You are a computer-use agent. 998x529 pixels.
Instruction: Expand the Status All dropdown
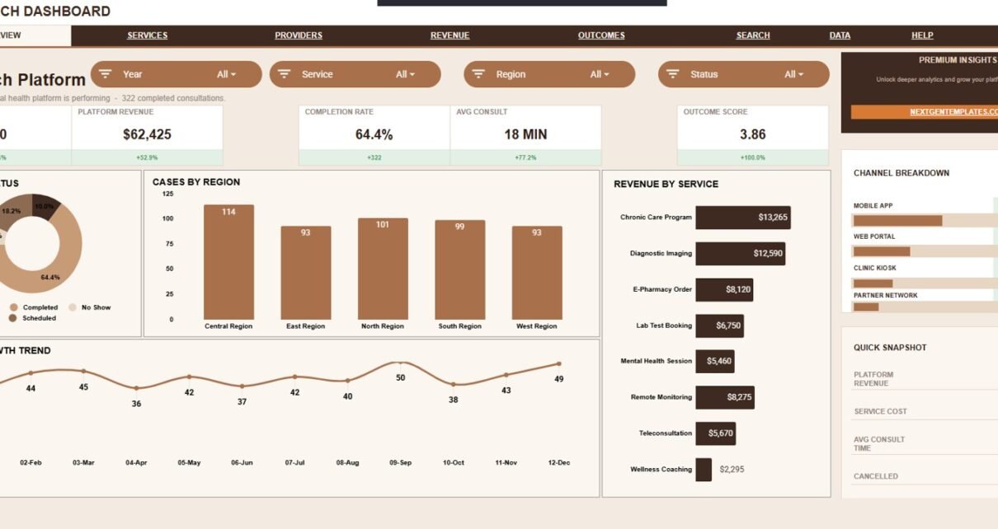793,74
